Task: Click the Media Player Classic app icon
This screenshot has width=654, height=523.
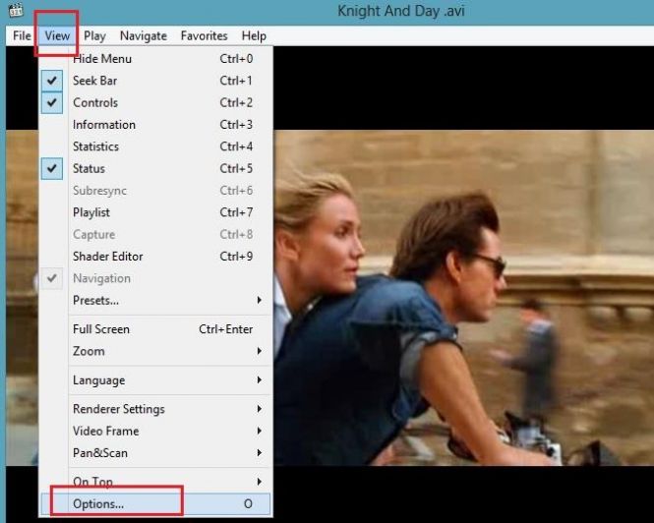Action: pyautogui.click(x=16, y=9)
